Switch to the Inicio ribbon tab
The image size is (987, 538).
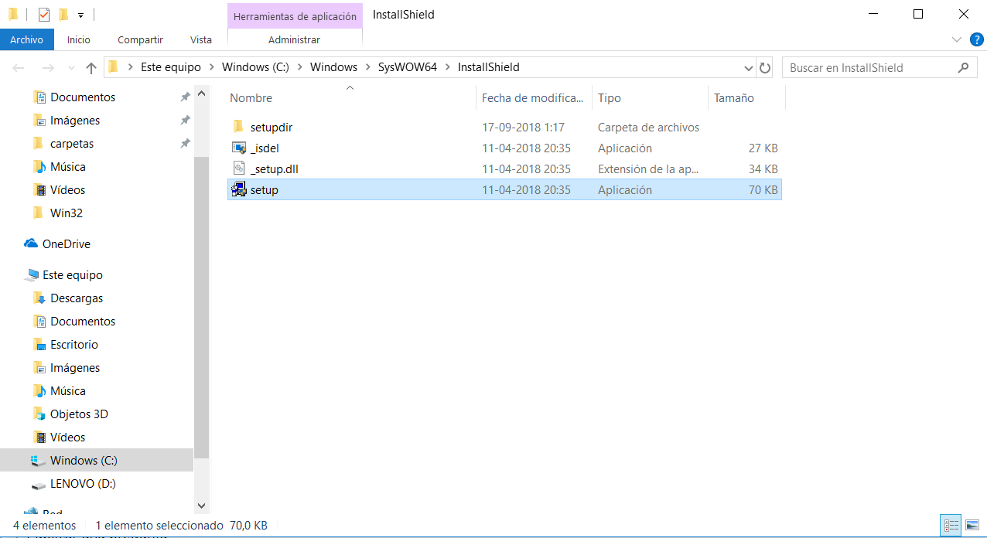point(79,39)
